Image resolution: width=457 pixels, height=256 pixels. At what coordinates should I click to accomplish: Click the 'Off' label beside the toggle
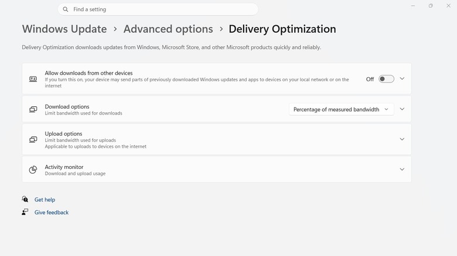(370, 79)
